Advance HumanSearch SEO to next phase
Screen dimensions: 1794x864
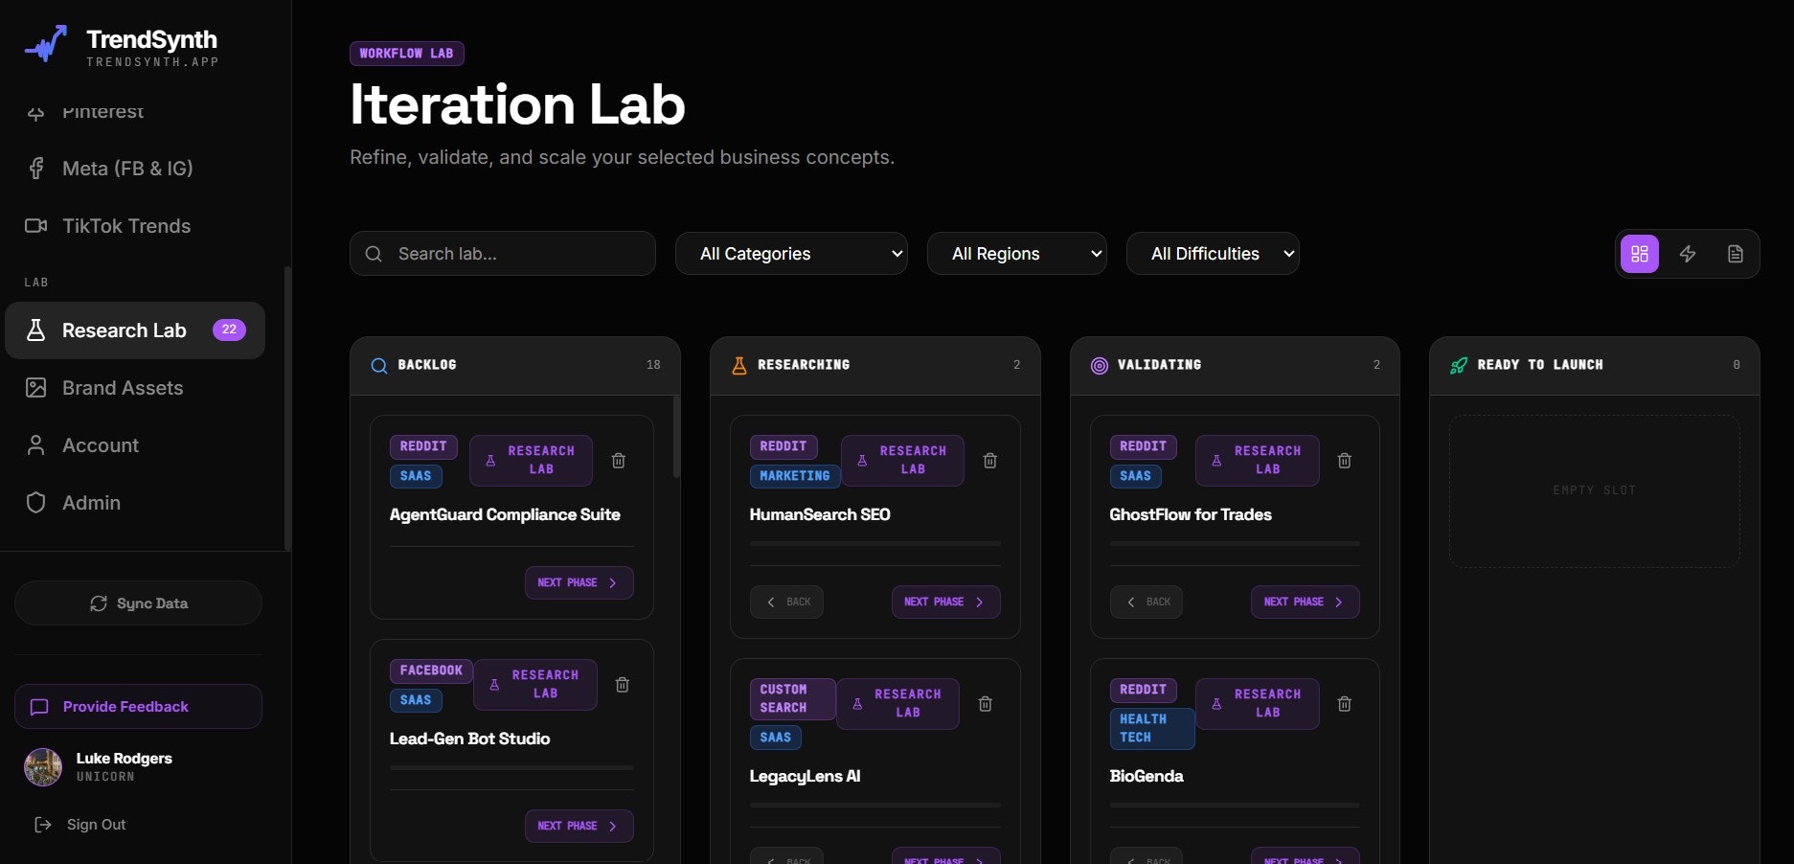945,602
